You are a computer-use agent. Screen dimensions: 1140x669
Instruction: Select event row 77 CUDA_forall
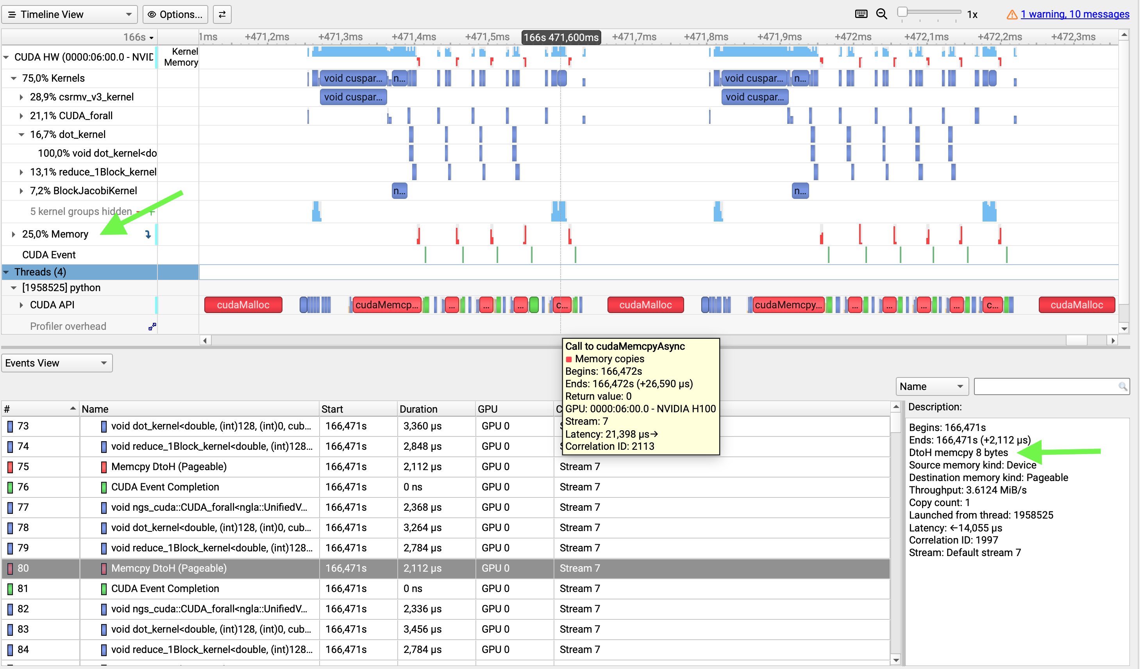pos(446,508)
